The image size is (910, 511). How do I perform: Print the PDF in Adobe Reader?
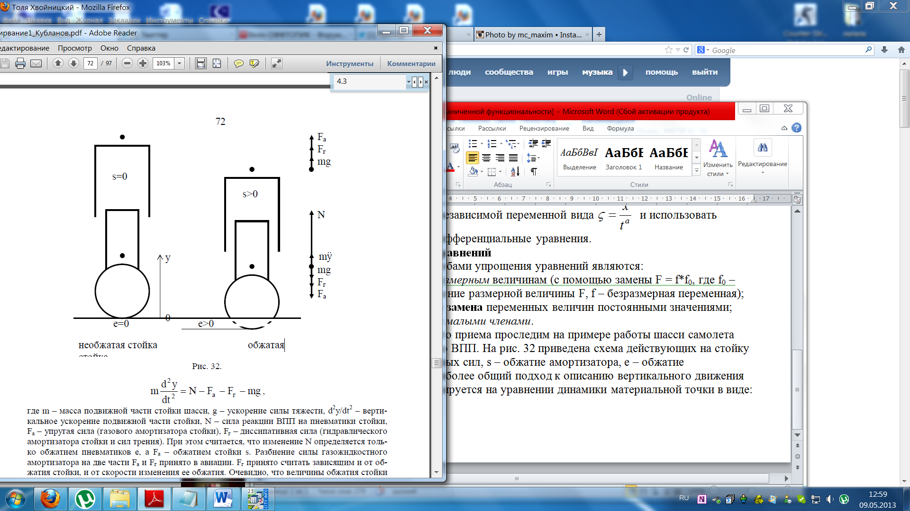pos(20,63)
